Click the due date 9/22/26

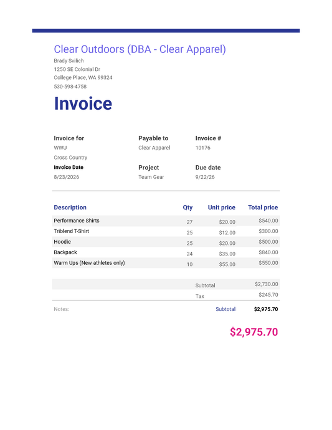(205, 177)
